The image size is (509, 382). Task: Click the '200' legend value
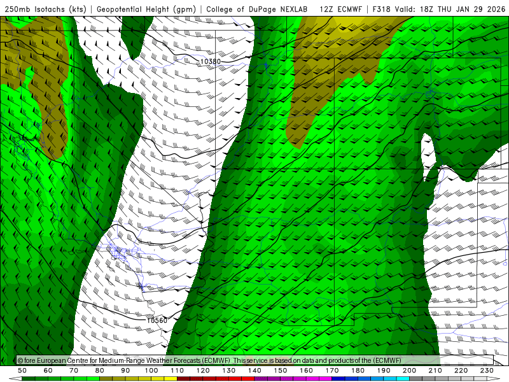click(x=409, y=371)
